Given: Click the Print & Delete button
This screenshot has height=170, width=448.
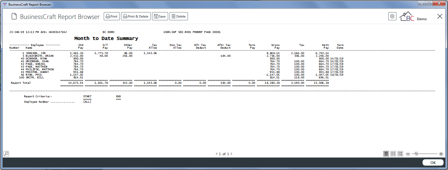Looking at the screenshot, I should (x=136, y=16).
